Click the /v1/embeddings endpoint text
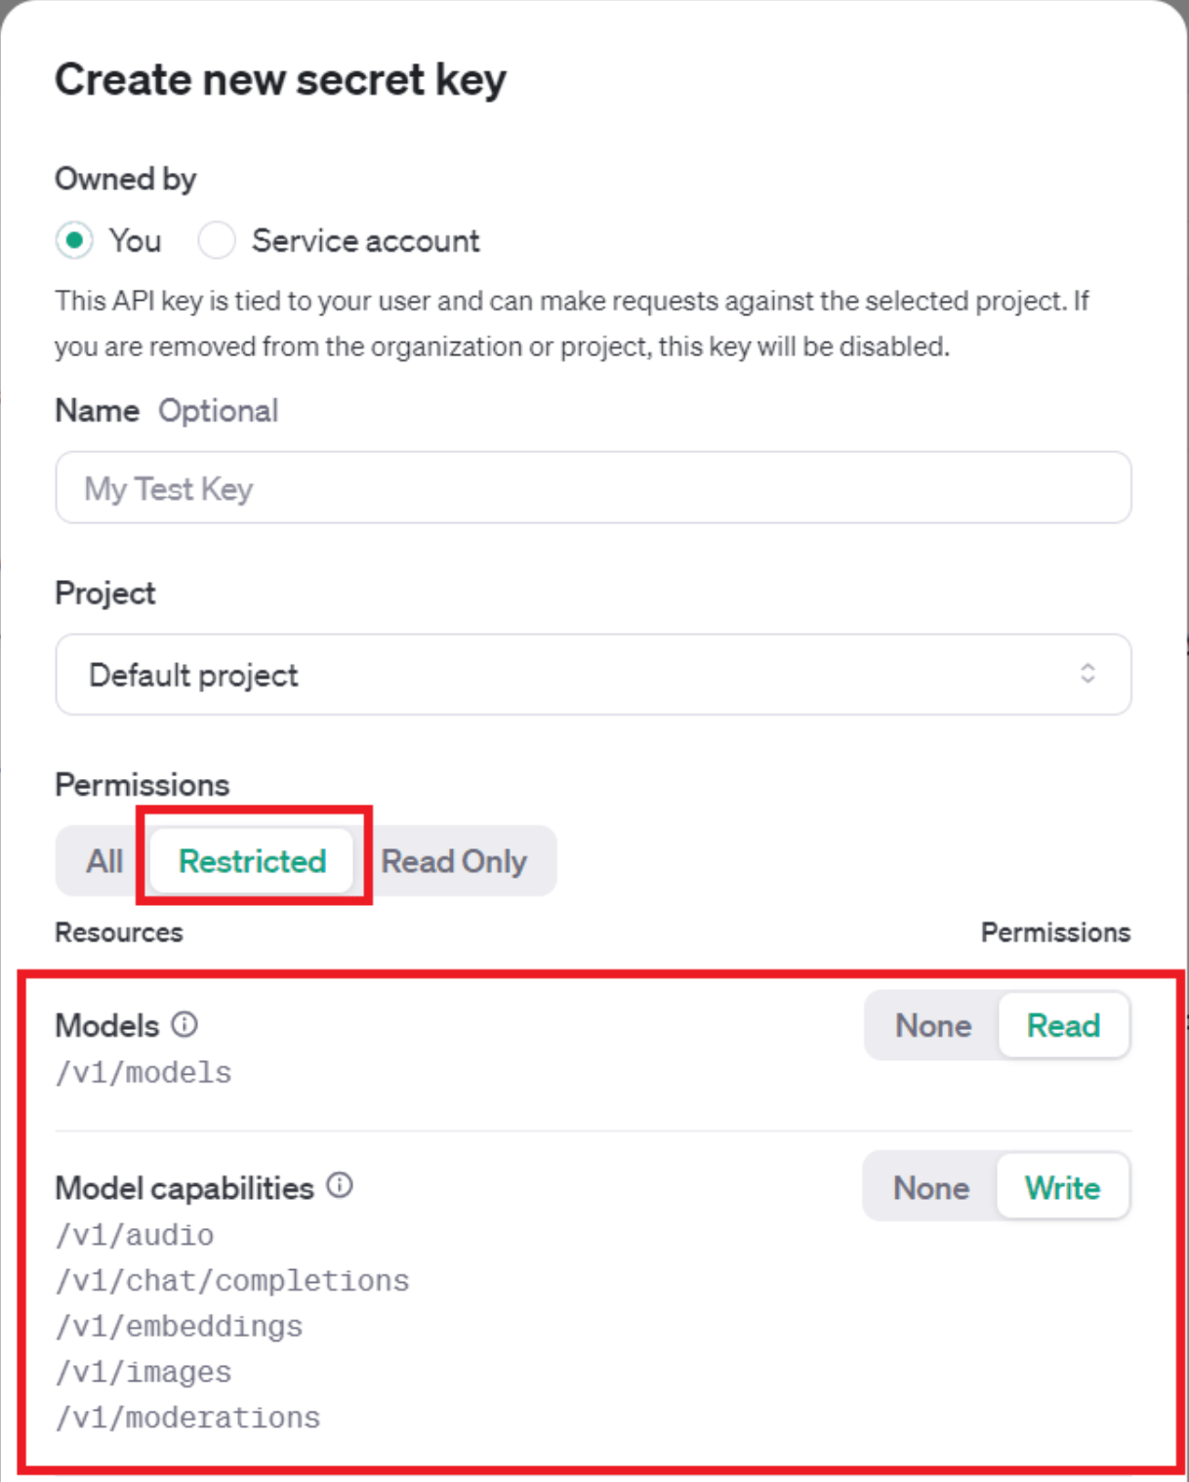The image size is (1189, 1482). (x=180, y=1326)
